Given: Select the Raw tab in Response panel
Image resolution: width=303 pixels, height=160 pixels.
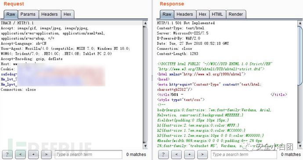Looking at the screenshot, I should coord(167,14).
